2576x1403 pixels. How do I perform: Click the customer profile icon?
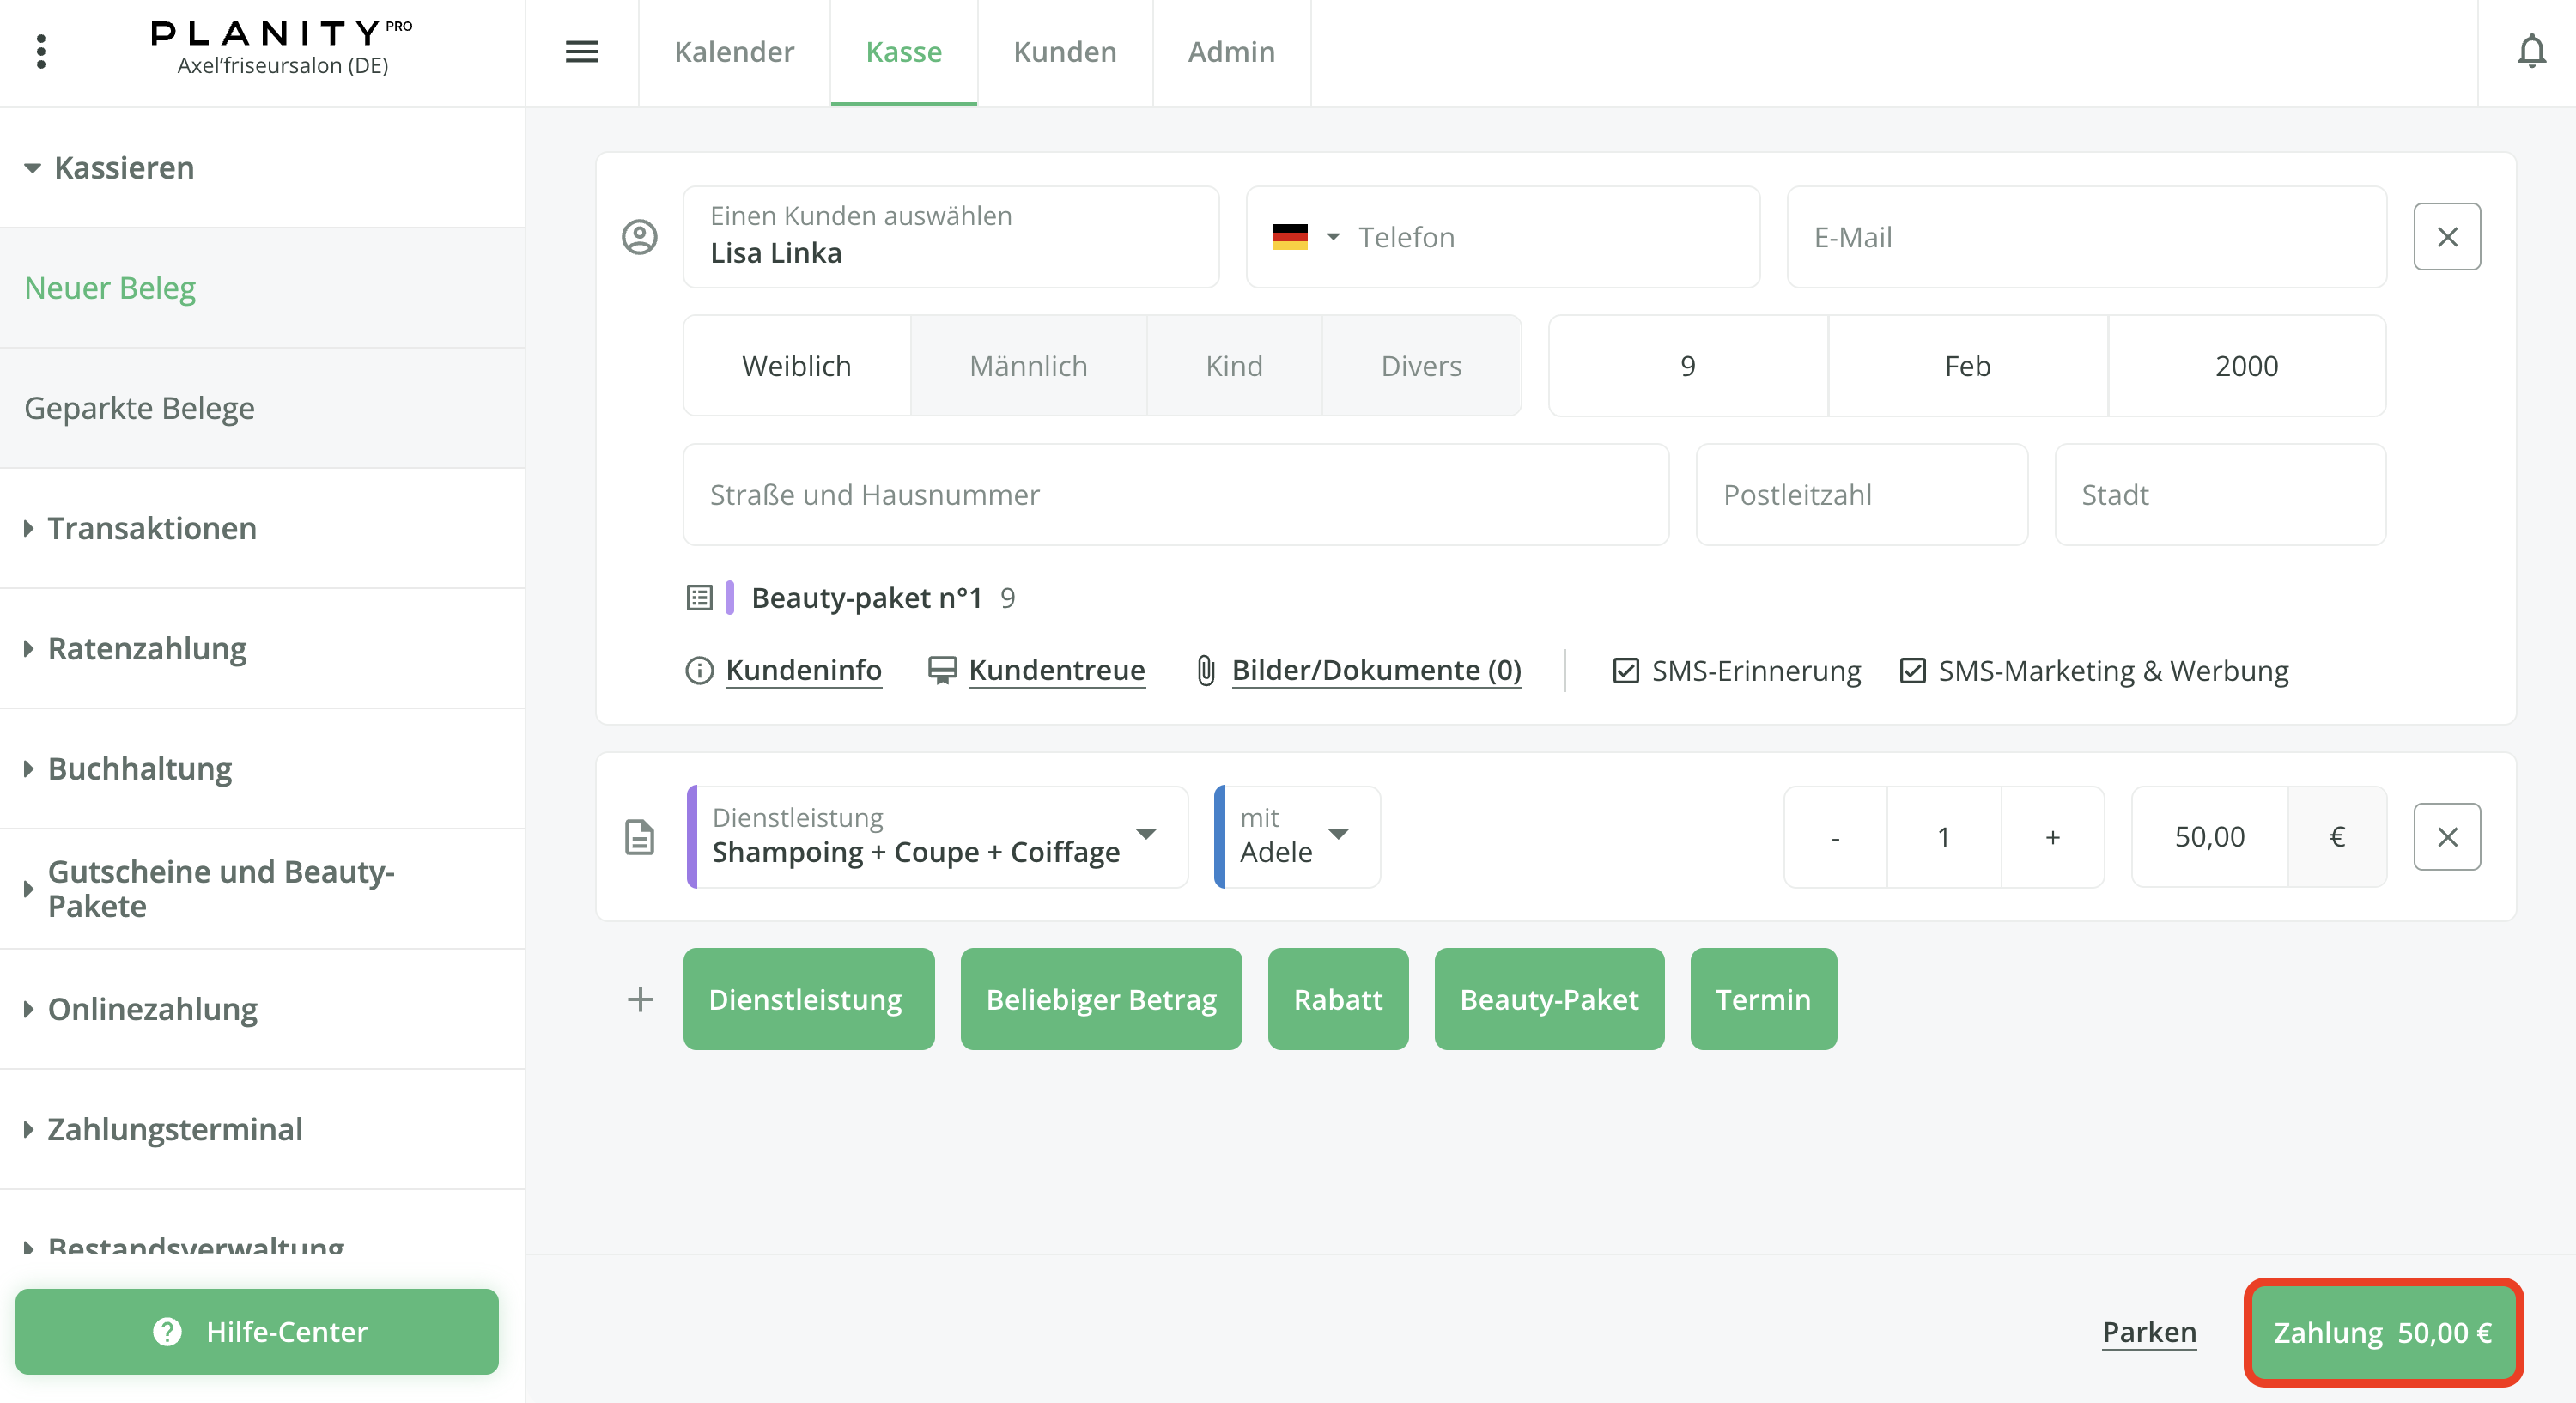pos(639,237)
